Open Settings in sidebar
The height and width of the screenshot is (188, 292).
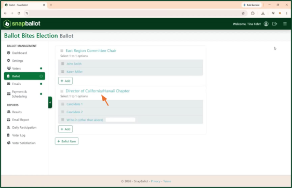(18, 61)
